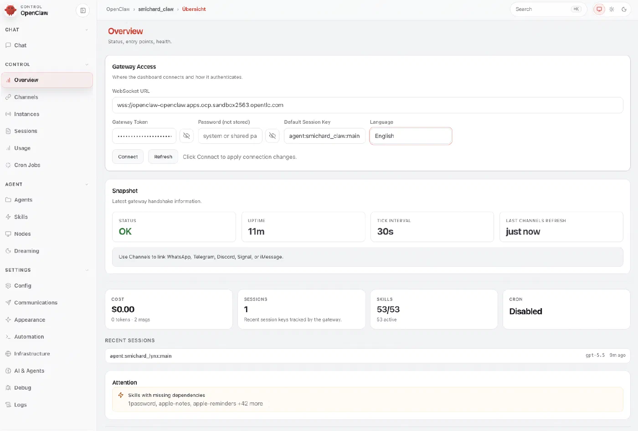Viewport: 638px width, 431px height.
Task: Open the Language dropdown showing English
Action: click(411, 136)
